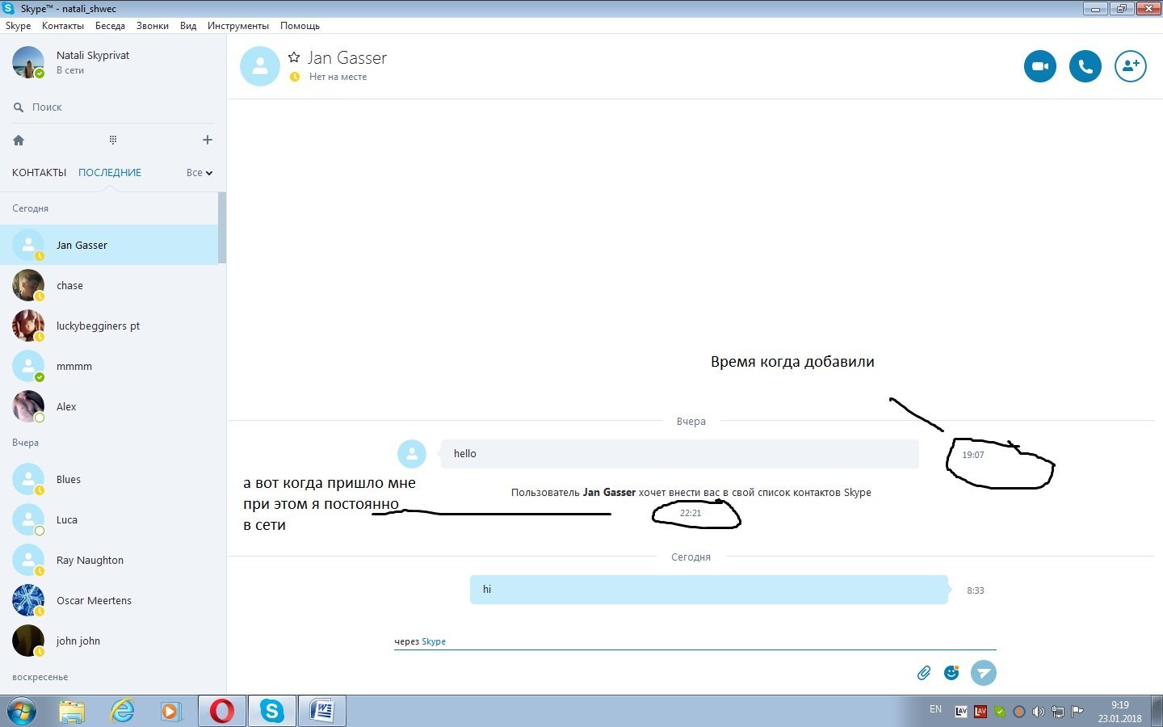
Task: Switch to Skype in taskbar
Action: click(271, 711)
